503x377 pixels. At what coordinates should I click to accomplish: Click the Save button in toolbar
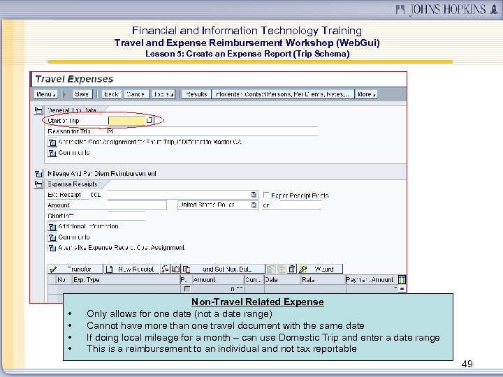pyautogui.click(x=82, y=94)
